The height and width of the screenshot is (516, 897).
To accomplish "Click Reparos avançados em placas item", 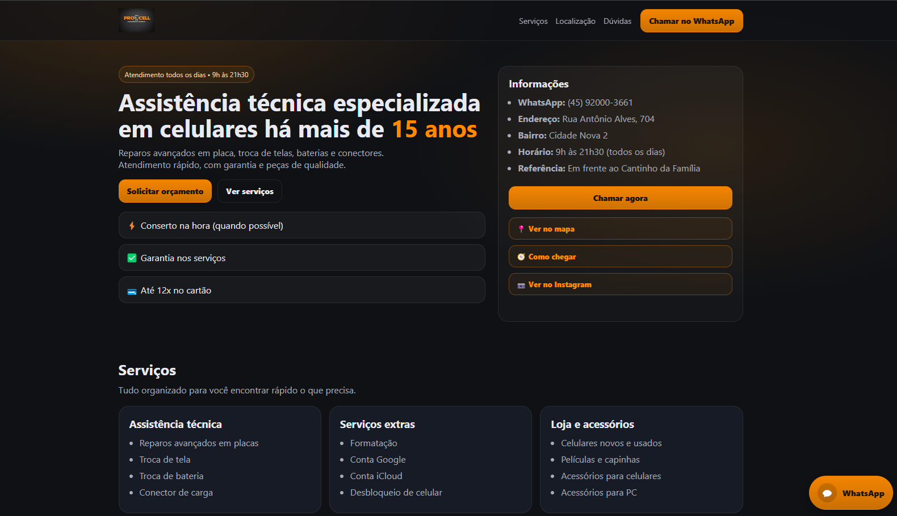I will [199, 443].
